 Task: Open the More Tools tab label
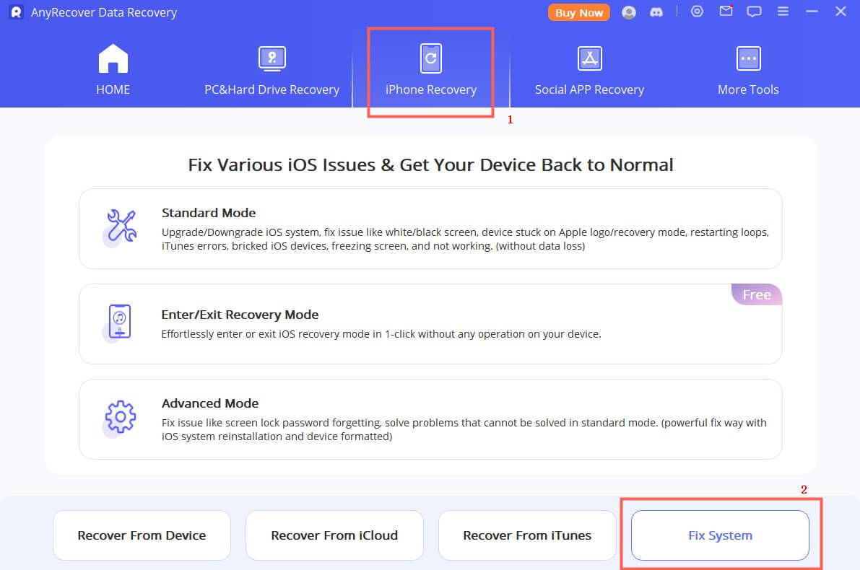point(749,89)
